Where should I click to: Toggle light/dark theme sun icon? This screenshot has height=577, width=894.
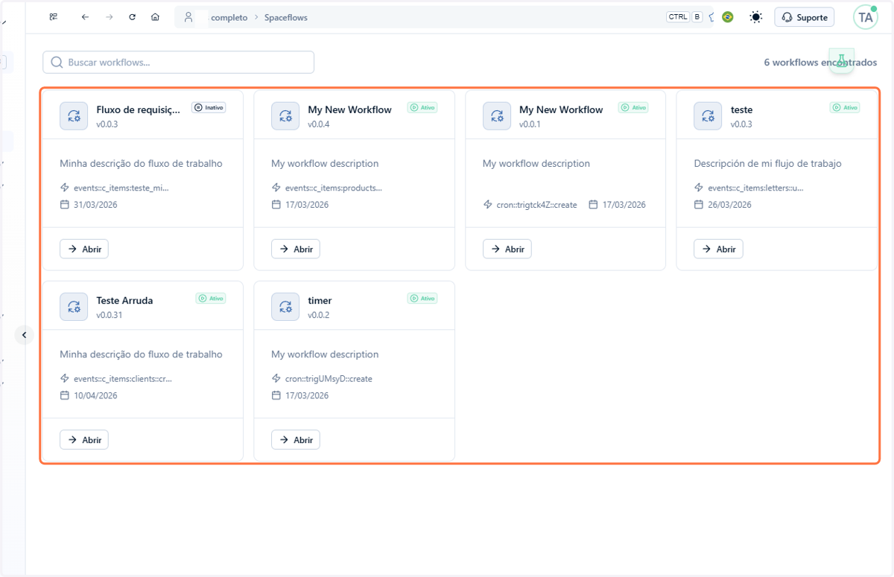(756, 16)
